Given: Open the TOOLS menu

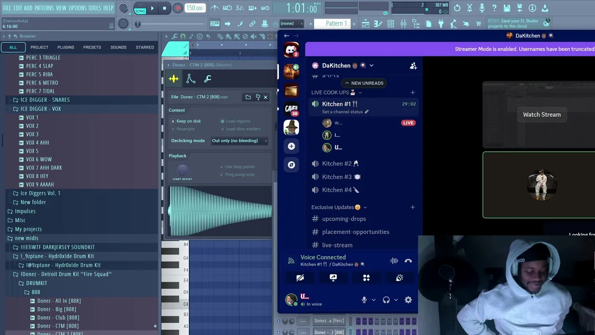Looking at the screenshot, I should 95,8.
